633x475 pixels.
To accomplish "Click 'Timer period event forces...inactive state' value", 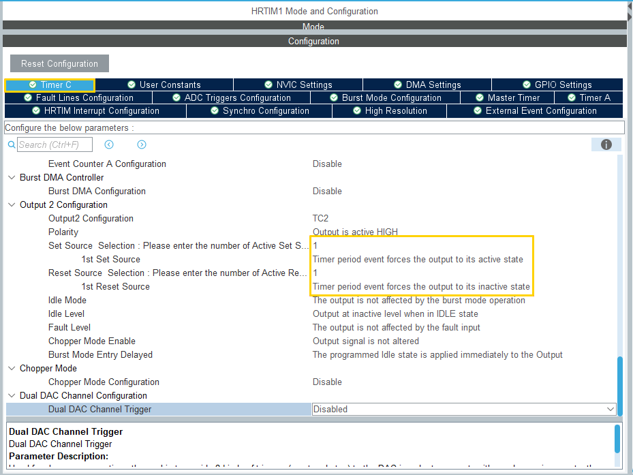I will coord(421,287).
